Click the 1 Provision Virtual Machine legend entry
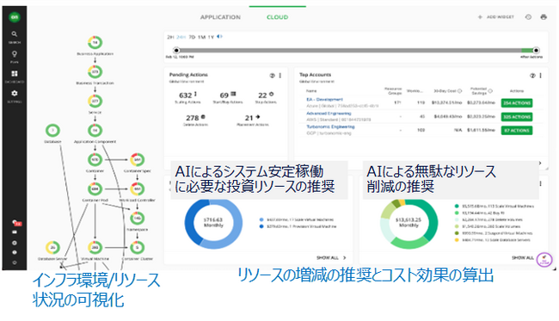Image resolution: width=559 pixels, height=321 pixels. [x=298, y=226]
